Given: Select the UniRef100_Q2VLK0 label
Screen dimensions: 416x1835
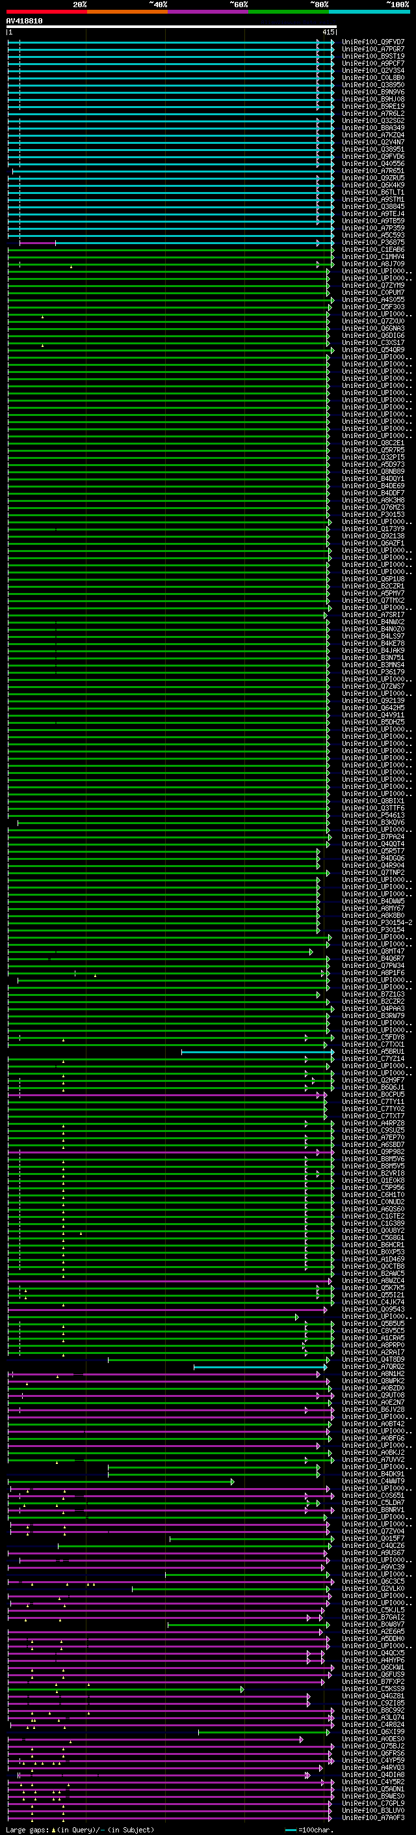Looking at the screenshot, I should 372,1588.
